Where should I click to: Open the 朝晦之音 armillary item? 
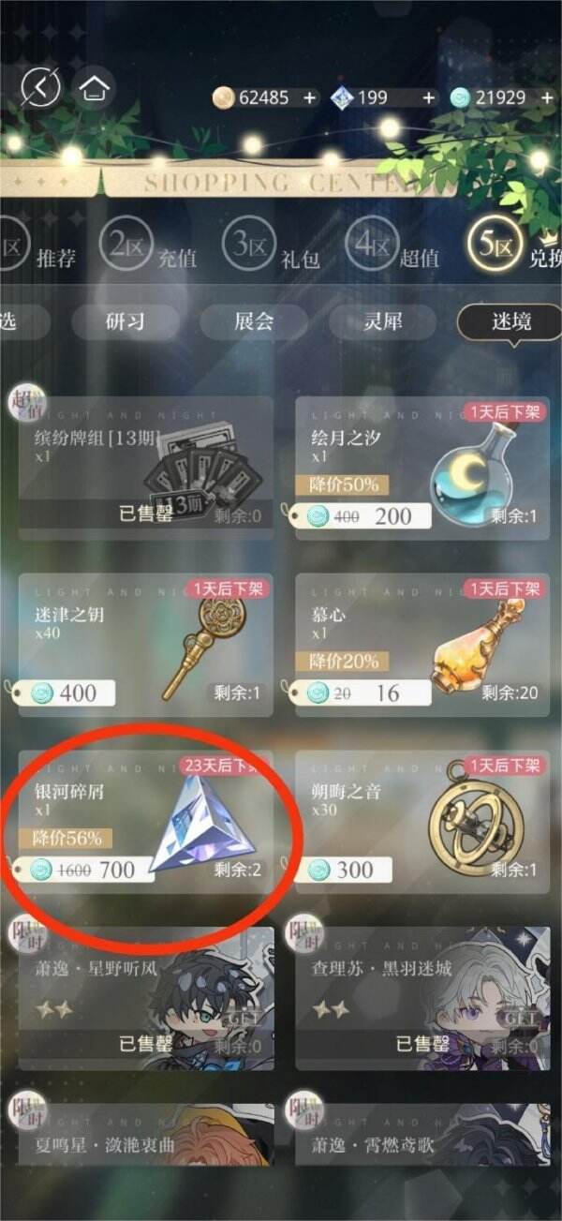click(473, 823)
